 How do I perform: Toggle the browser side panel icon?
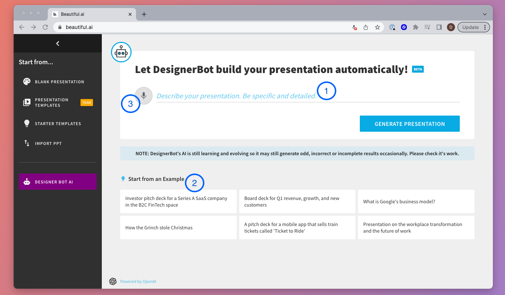click(x=439, y=27)
